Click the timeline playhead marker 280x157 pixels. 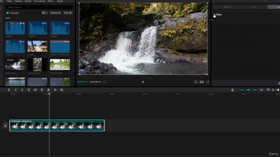click(x=49, y=94)
